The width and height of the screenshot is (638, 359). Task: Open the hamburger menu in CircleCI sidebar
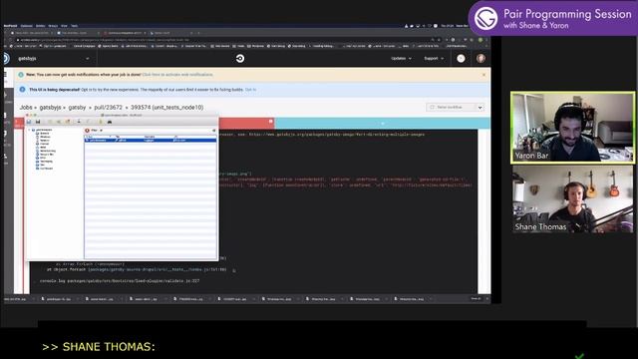tap(6, 75)
